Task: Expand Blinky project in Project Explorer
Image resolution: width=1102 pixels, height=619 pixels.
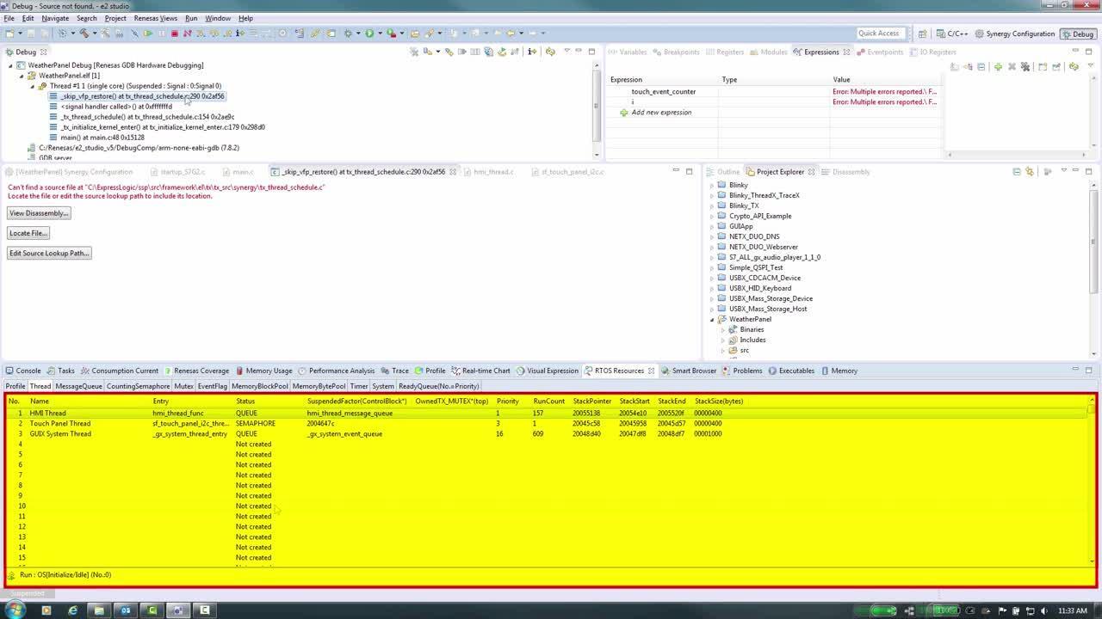Action: coord(712,185)
